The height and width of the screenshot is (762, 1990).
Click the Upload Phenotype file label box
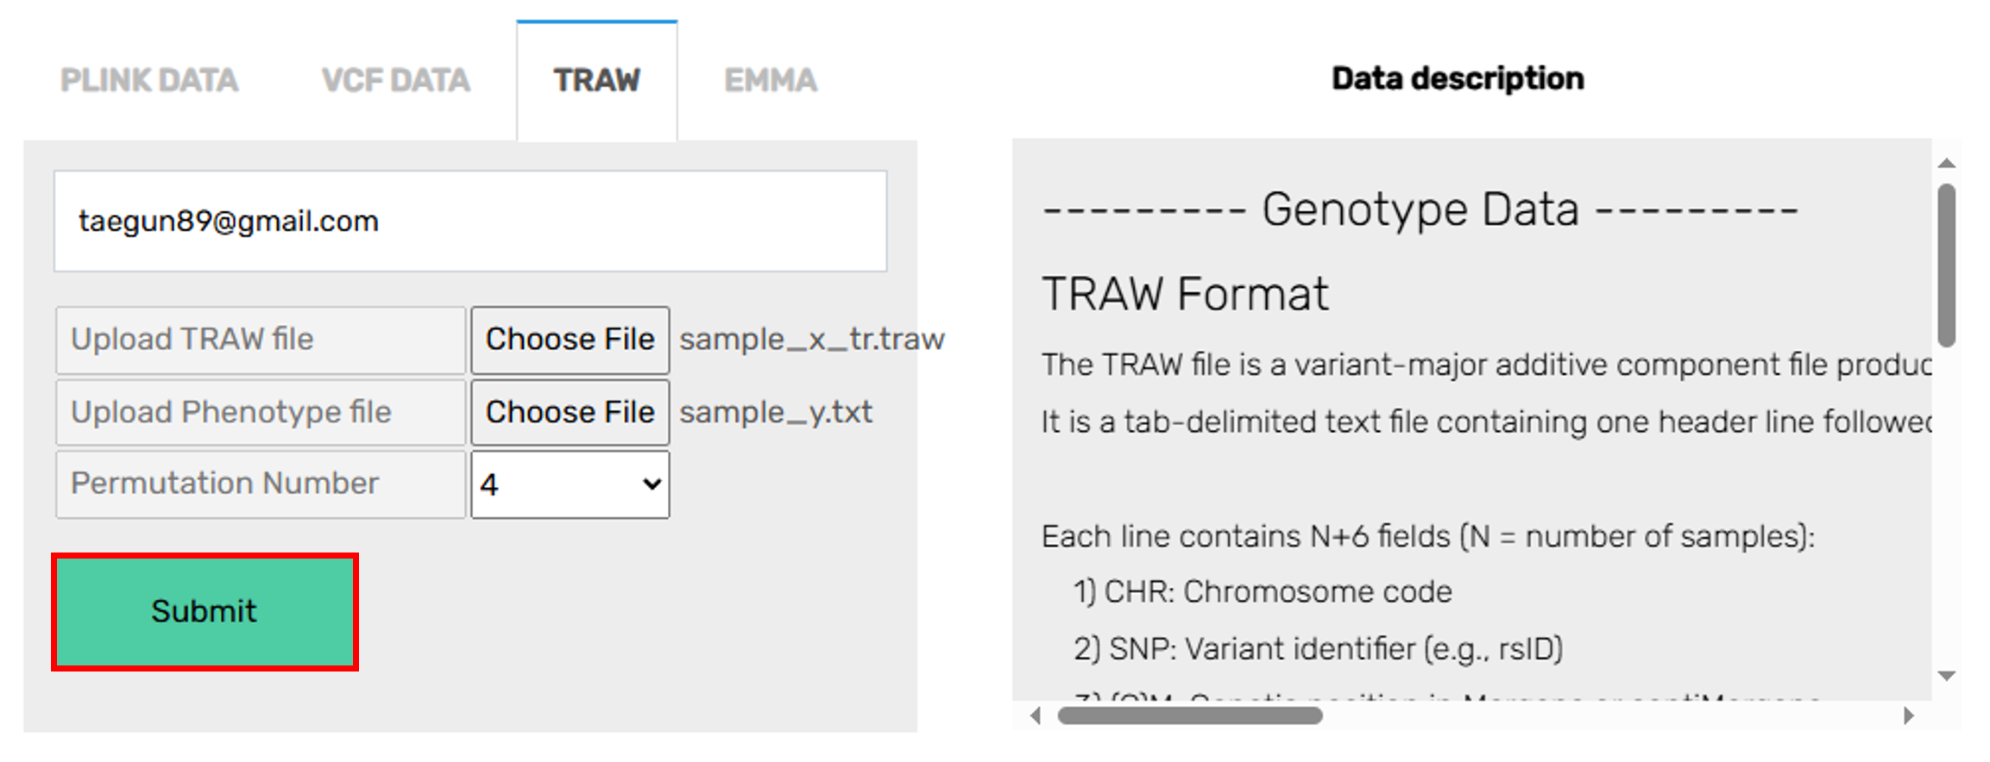point(261,412)
